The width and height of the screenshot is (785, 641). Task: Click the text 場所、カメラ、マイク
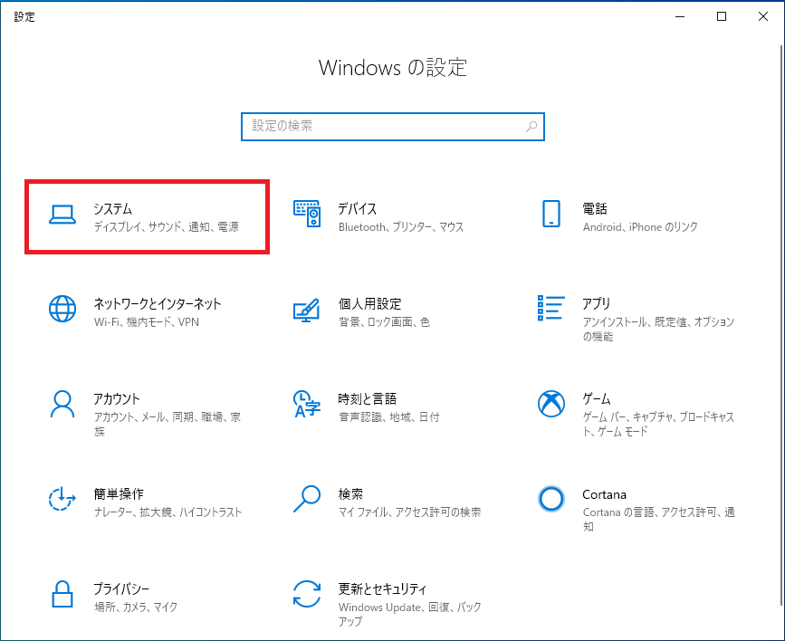click(136, 608)
